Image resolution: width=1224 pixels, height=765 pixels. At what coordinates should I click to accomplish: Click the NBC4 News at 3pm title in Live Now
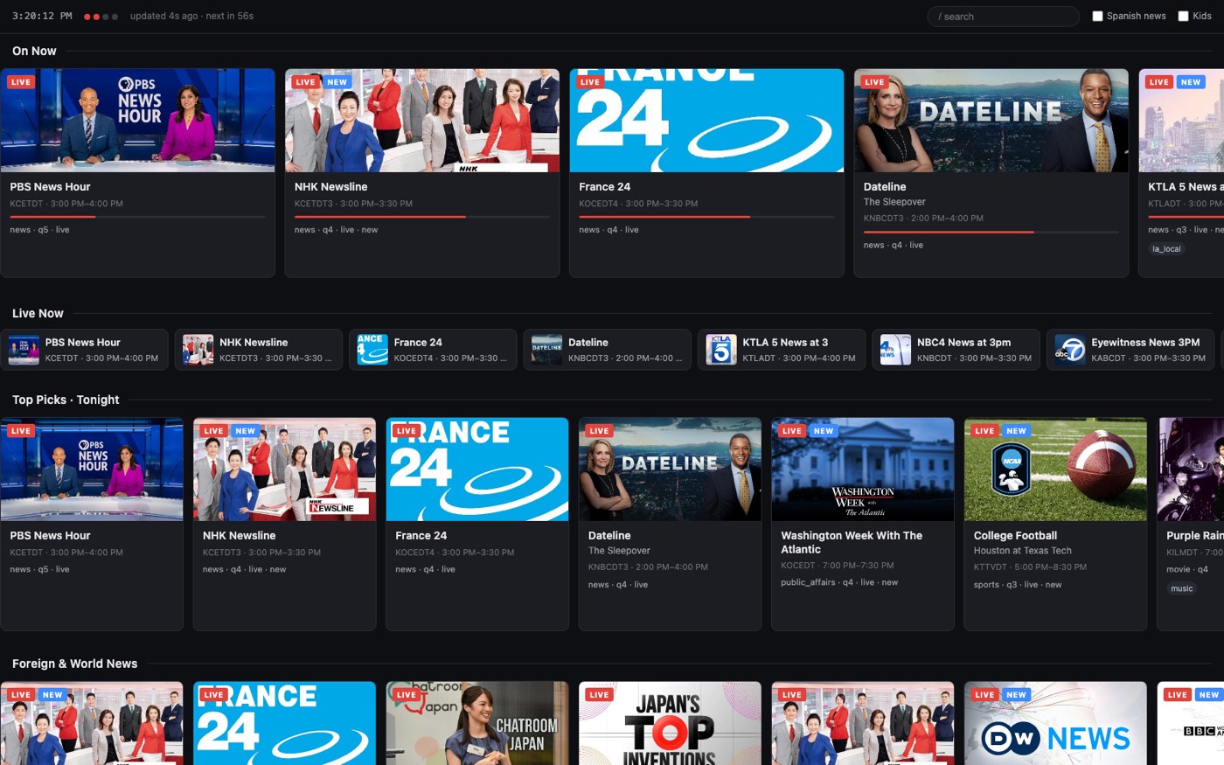[x=963, y=343]
